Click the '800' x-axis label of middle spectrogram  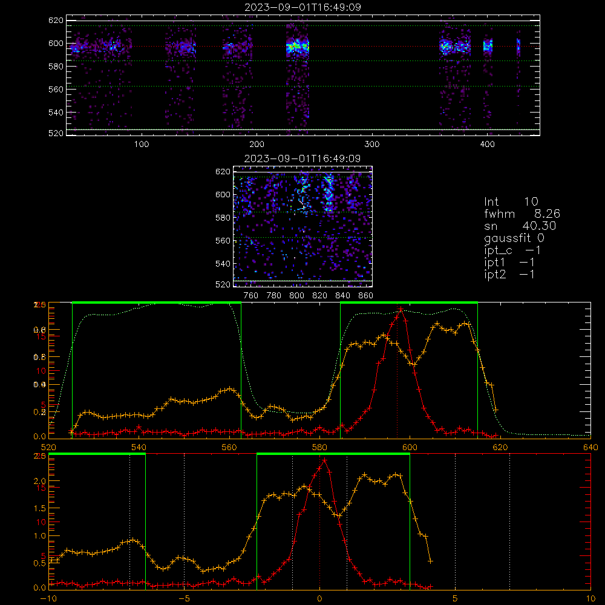coord(296,296)
